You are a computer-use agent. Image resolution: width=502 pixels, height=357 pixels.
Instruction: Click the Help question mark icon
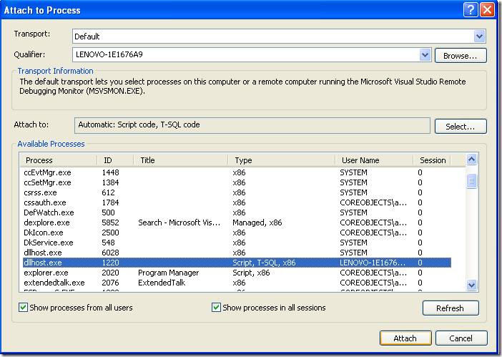[x=471, y=10]
